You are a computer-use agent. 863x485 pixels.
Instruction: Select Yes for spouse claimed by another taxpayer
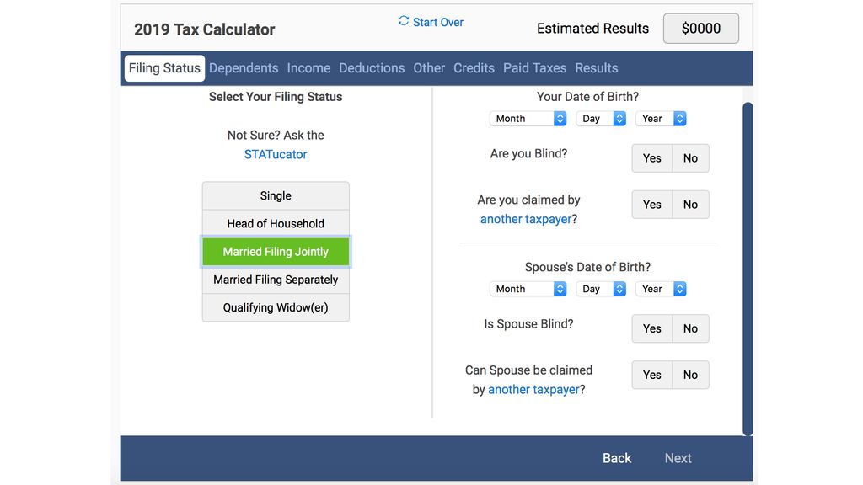(x=651, y=375)
